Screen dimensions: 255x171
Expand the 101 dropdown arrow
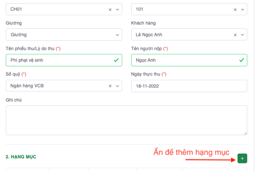tap(242, 9)
